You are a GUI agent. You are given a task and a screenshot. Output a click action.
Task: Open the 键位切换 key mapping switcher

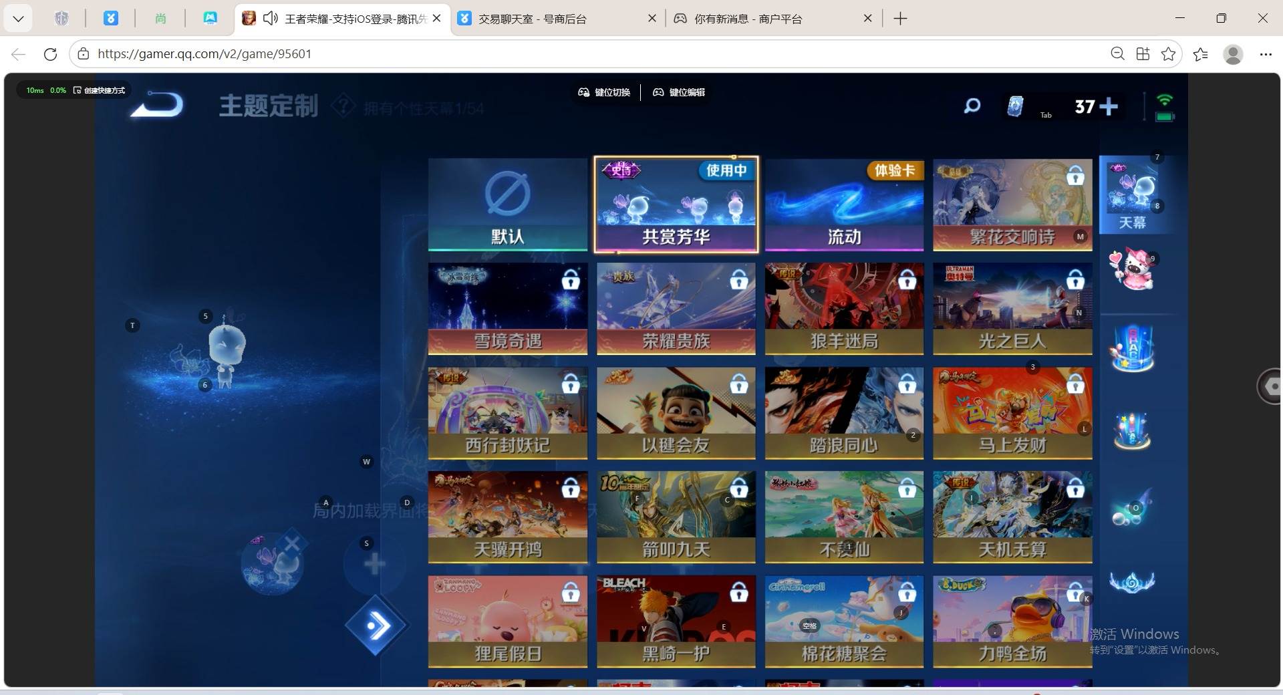[x=604, y=92]
